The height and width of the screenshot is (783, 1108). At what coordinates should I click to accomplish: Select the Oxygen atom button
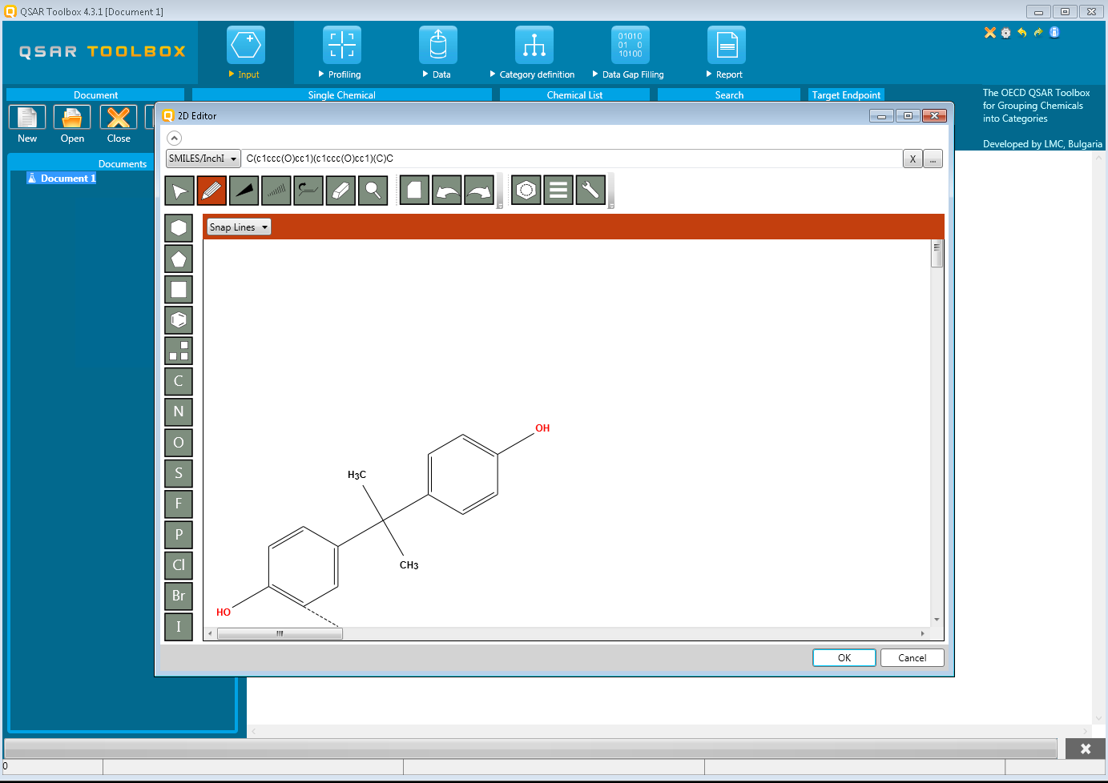coord(179,443)
